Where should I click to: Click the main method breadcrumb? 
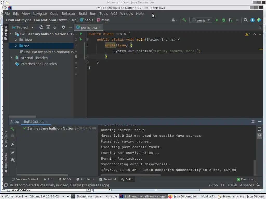(x=103, y=20)
